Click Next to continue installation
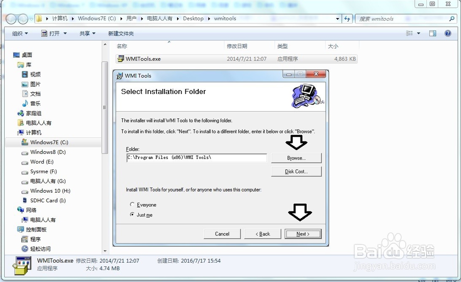The width and height of the screenshot is (461, 282). (303, 234)
